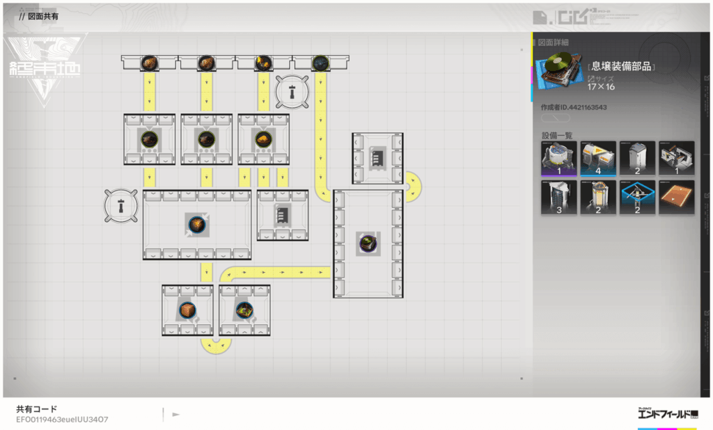The height and width of the screenshot is (430, 713).
Task: Click the golden ore icon on the third top-row machine
Action: point(263,139)
